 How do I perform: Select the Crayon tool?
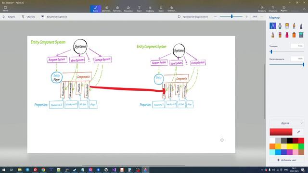pyautogui.click(x=287, y=35)
